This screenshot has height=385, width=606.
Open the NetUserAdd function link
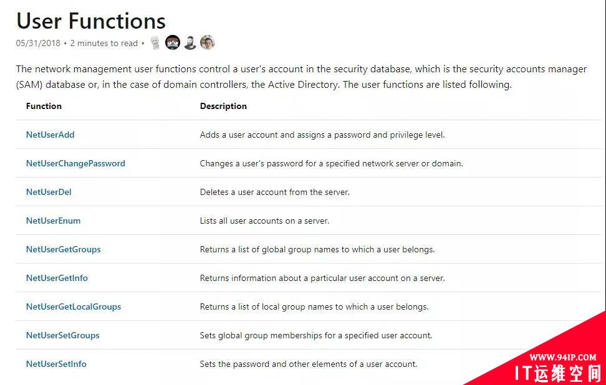(50, 135)
